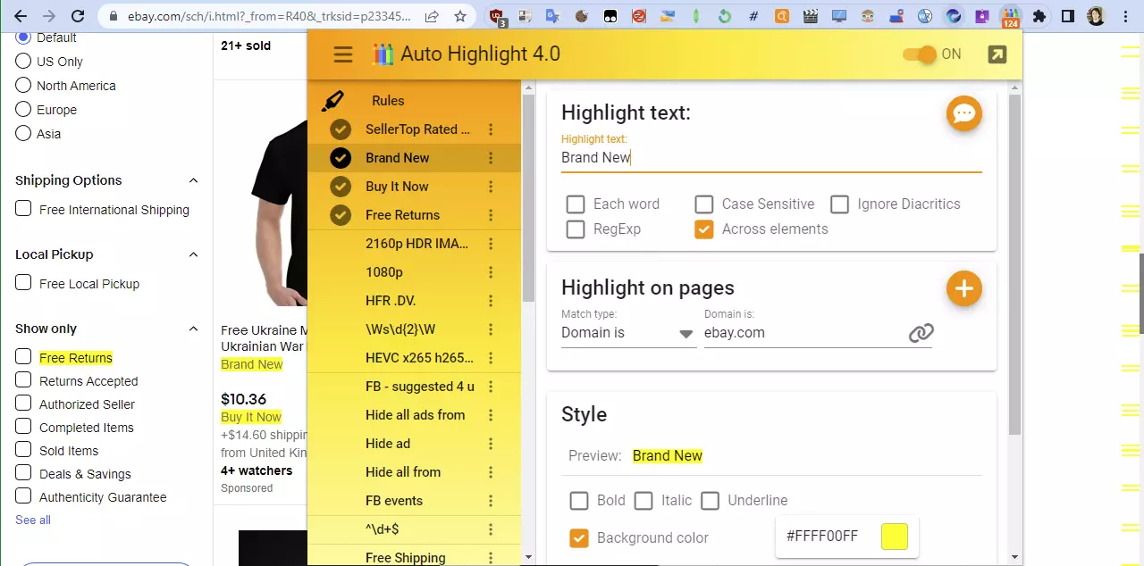1144x566 pixels.
Task: Collapse the Shipping Options section
Action: [193, 180]
